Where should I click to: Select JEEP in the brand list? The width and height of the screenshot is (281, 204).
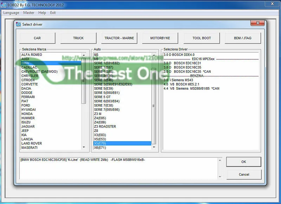(x=51, y=131)
